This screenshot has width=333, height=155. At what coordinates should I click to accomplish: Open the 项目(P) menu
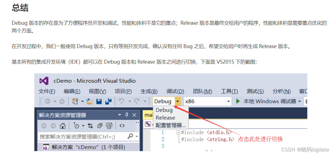click(123, 91)
